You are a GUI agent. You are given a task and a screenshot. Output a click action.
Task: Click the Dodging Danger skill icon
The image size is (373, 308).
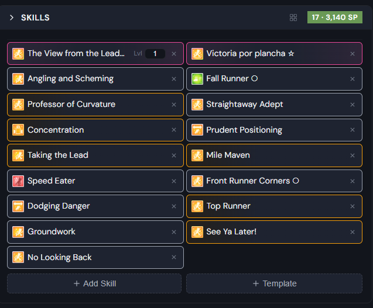18,206
